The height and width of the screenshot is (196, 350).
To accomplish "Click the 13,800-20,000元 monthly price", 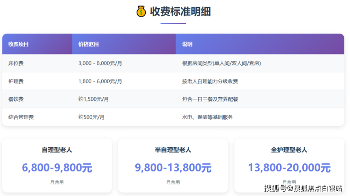I will tap(289, 167).
